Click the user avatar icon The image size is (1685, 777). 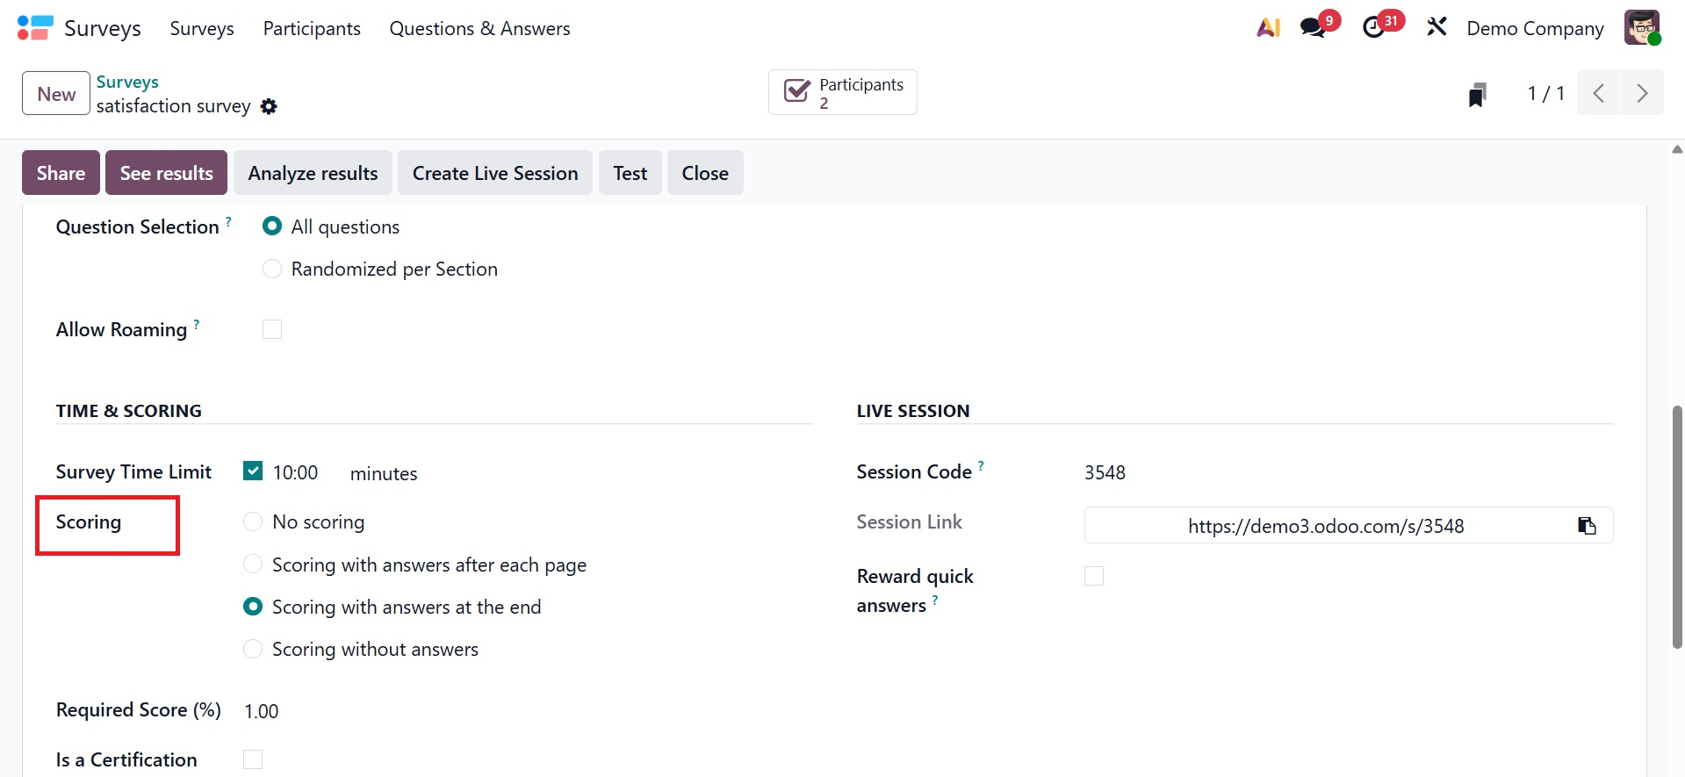point(1641,28)
